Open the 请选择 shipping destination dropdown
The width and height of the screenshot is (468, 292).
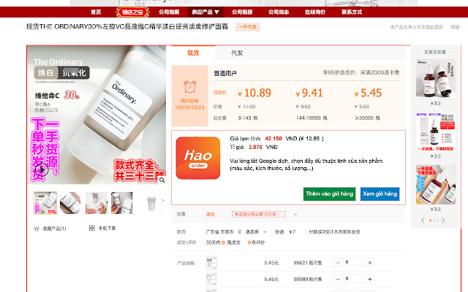pos(256,232)
